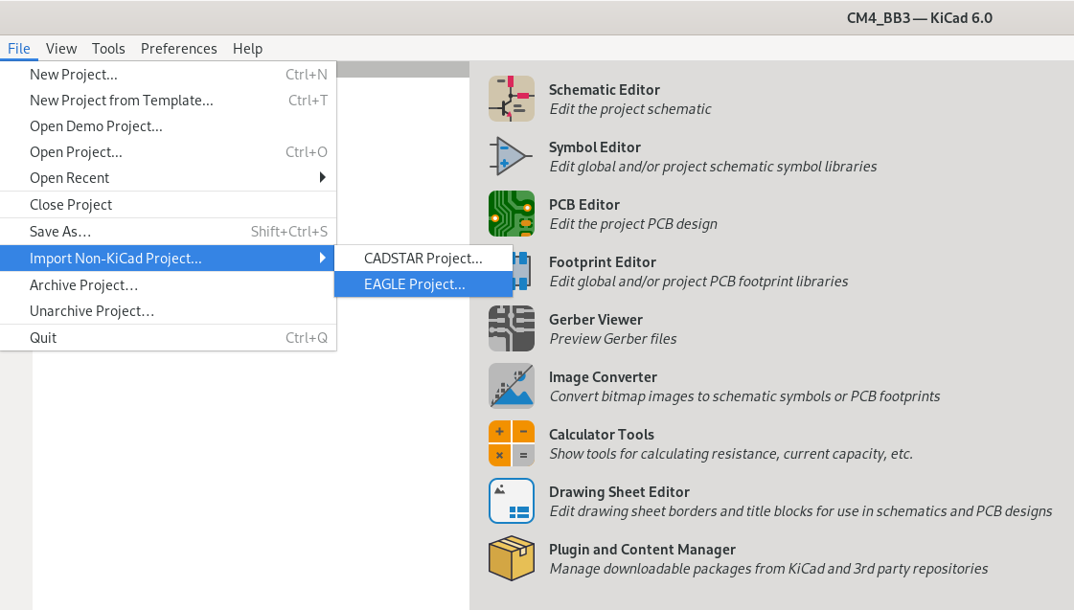This screenshot has height=610, width=1074.
Task: Open the Calculator Tools icon
Action: (511, 443)
